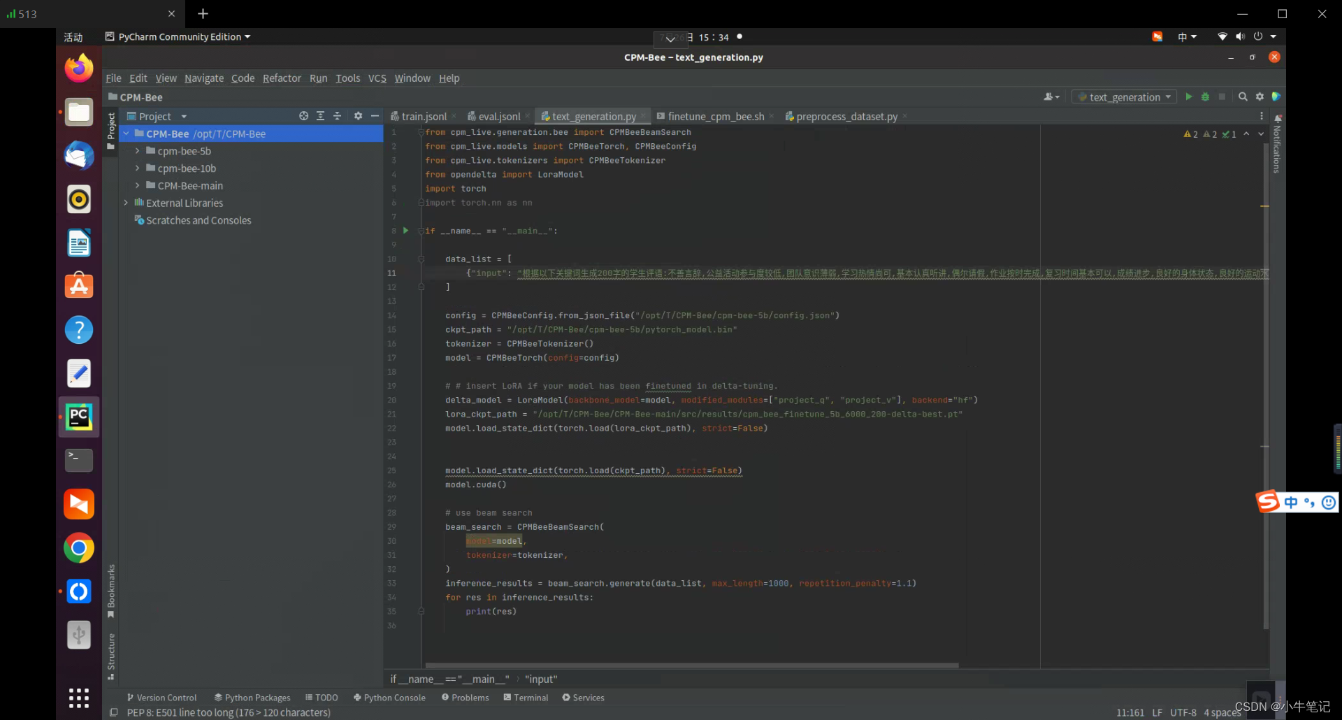This screenshot has height=720, width=1342.
Task: Open the Navigate menu
Action: coord(204,78)
